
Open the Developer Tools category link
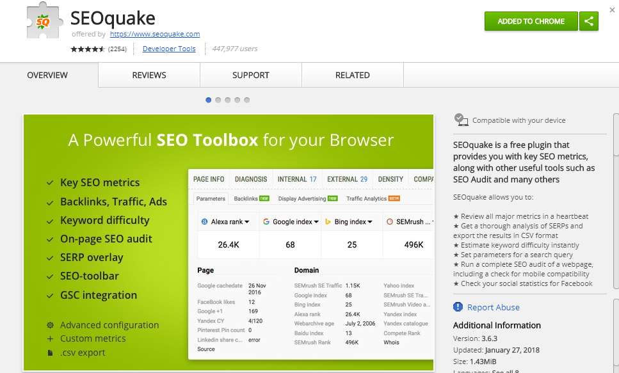pyautogui.click(x=169, y=49)
